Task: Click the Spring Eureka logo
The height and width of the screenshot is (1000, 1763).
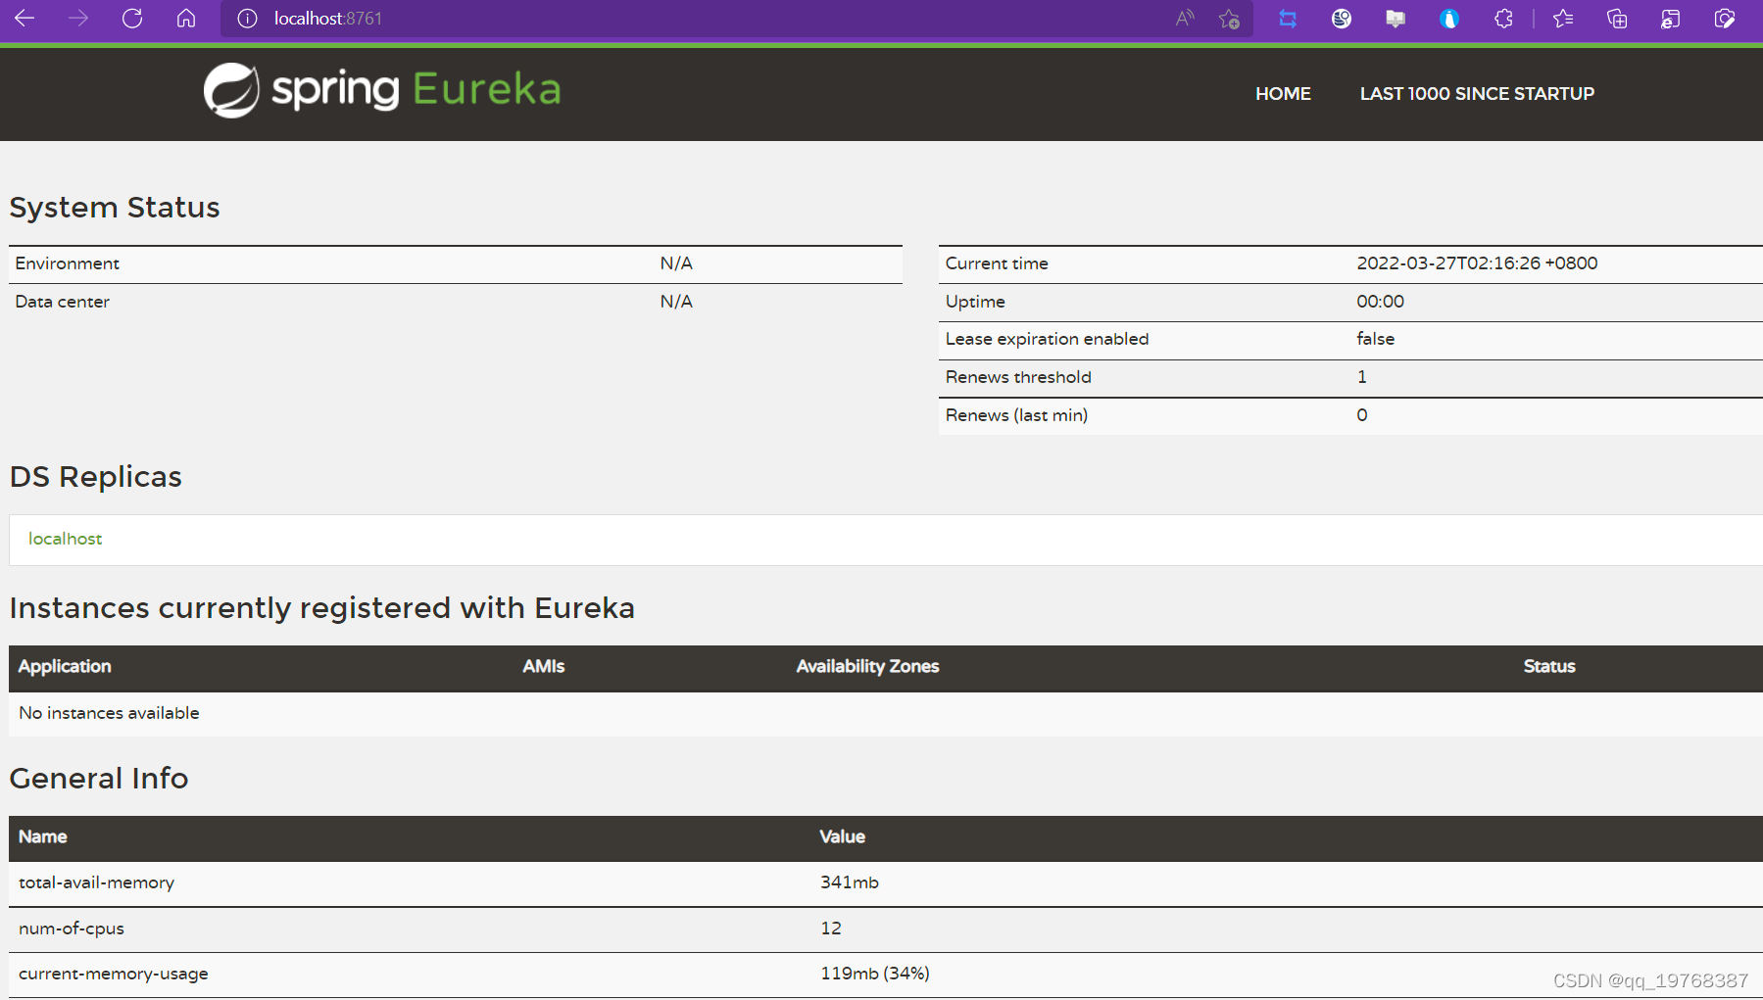Action: (382, 90)
